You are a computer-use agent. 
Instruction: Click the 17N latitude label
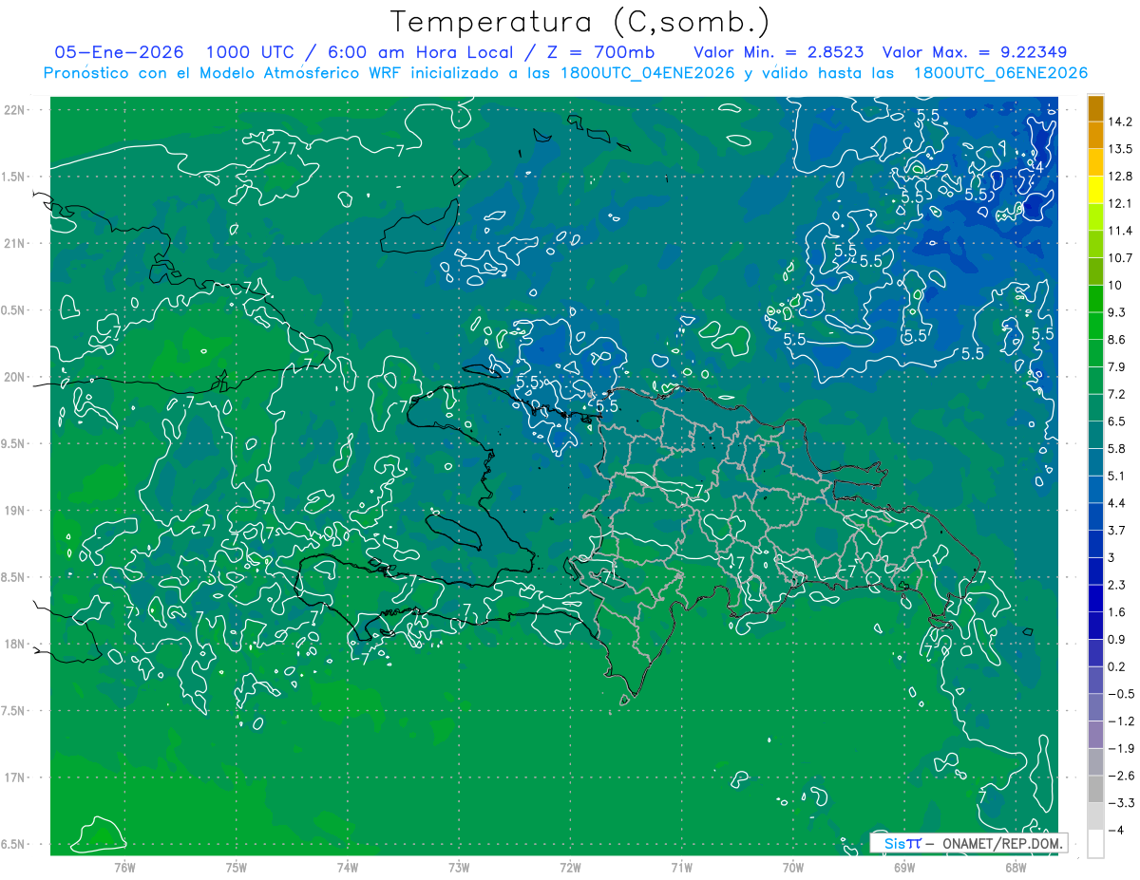click(x=13, y=777)
